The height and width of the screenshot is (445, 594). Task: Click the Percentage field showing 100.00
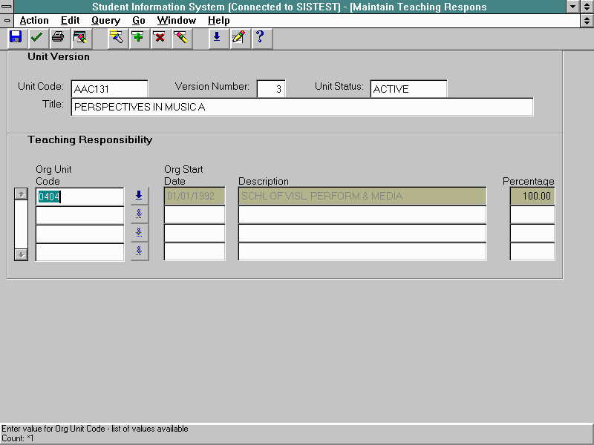point(532,197)
